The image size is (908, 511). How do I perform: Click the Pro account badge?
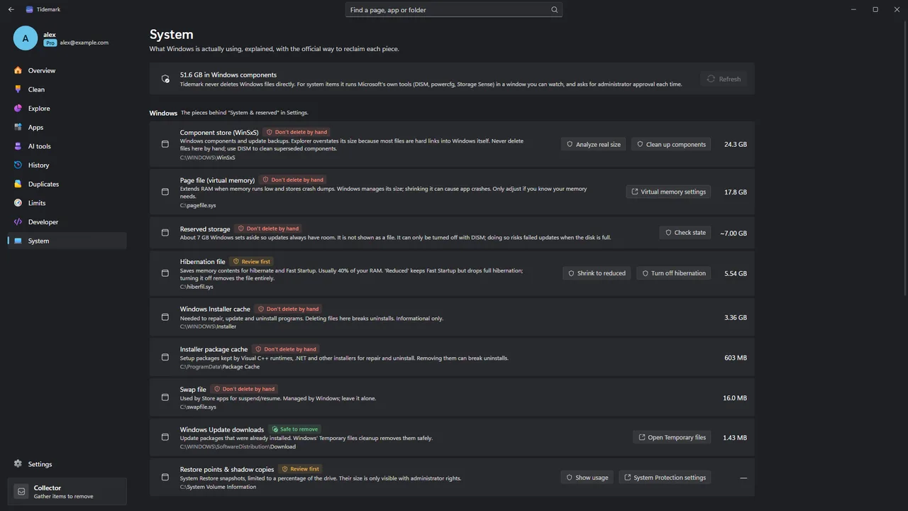pyautogui.click(x=50, y=43)
